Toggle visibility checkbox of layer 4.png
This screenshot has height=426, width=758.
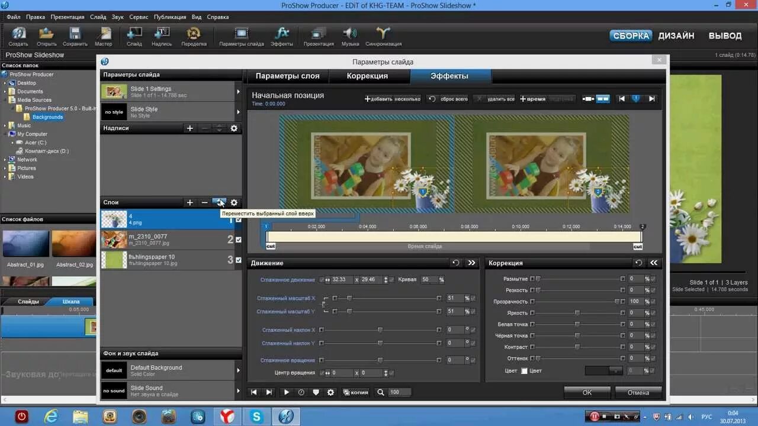(239, 220)
